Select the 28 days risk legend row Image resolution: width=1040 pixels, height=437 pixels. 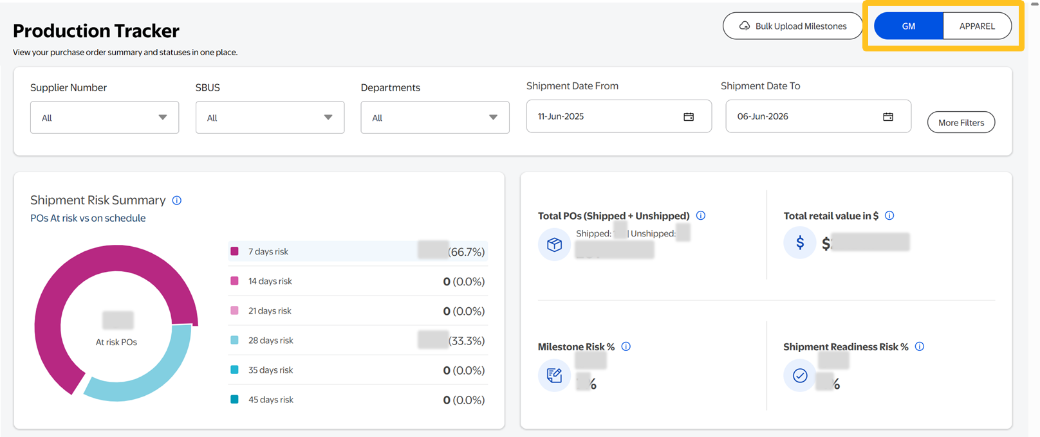(357, 341)
